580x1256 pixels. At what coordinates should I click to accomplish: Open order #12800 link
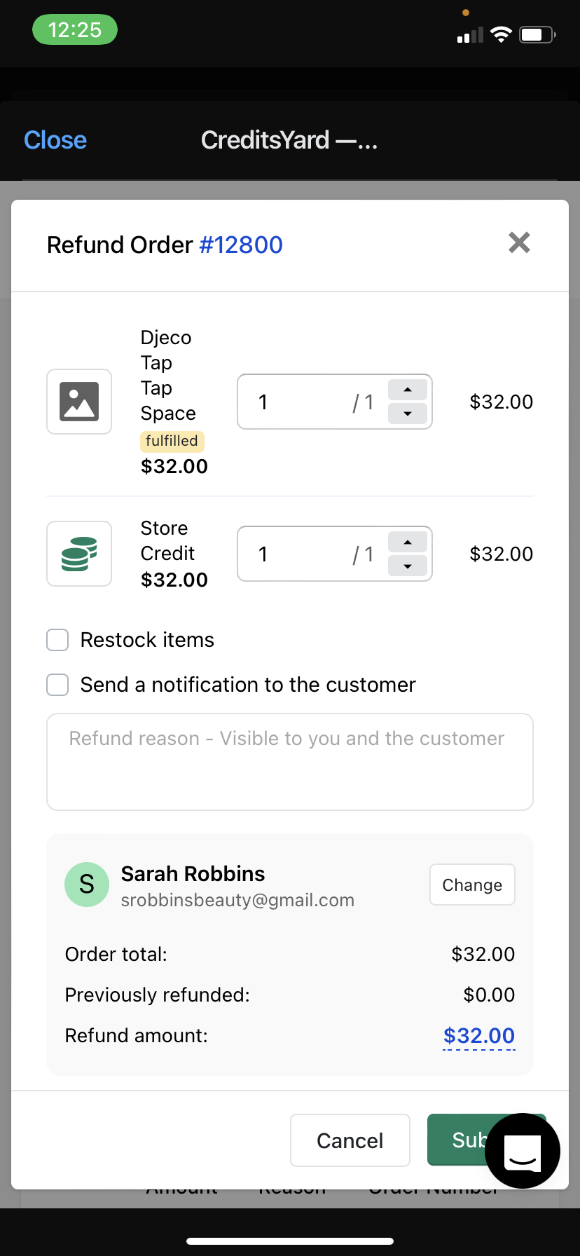click(241, 245)
